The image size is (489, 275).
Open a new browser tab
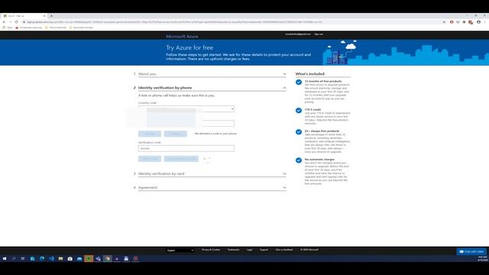coord(51,16)
